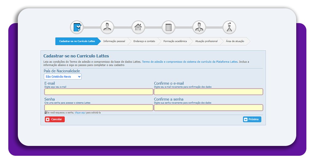Follow the 'clique aqui' password recovery link
The image size is (315, 165).
[80, 113]
